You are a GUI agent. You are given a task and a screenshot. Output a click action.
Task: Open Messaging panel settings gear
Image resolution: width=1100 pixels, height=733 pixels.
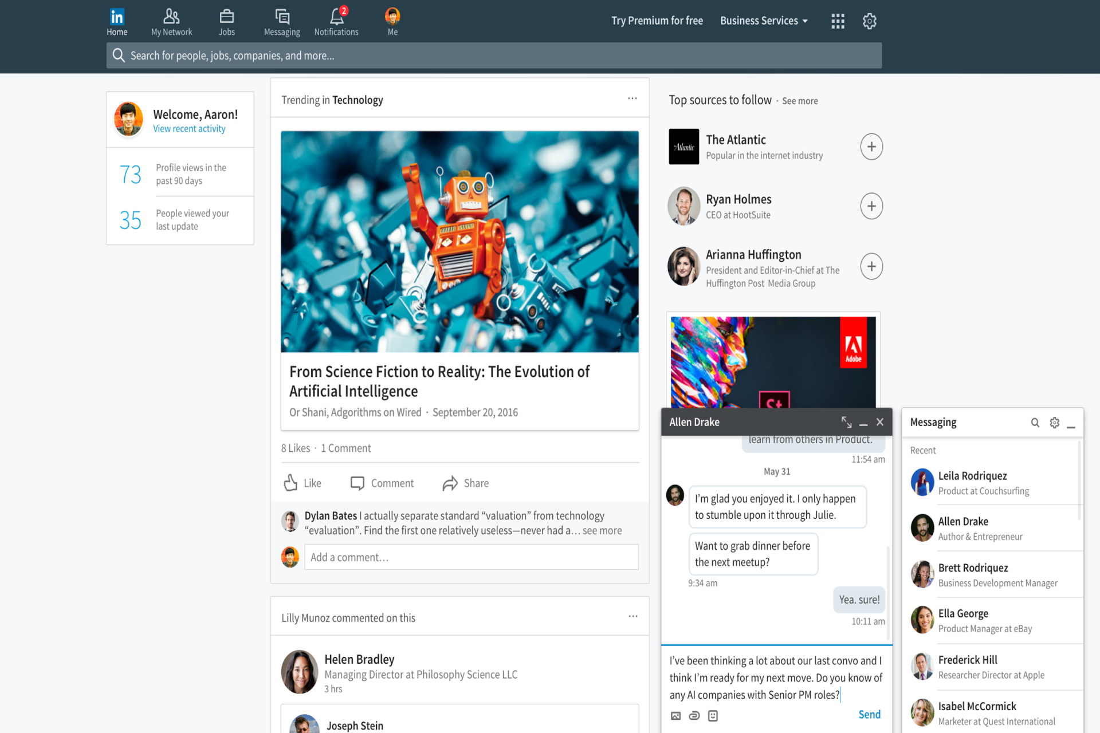[x=1054, y=423]
